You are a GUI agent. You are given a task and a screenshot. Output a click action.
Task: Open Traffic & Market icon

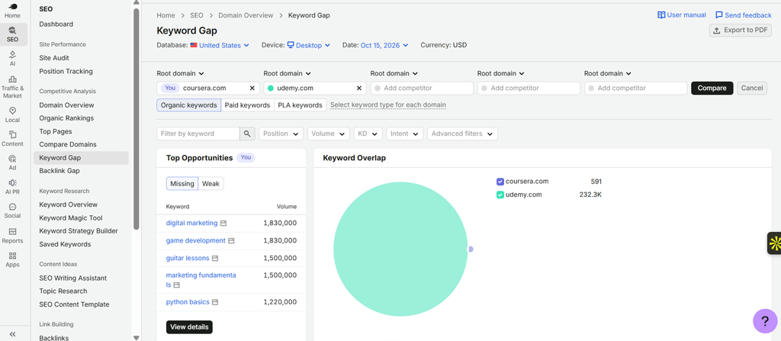click(x=12, y=87)
